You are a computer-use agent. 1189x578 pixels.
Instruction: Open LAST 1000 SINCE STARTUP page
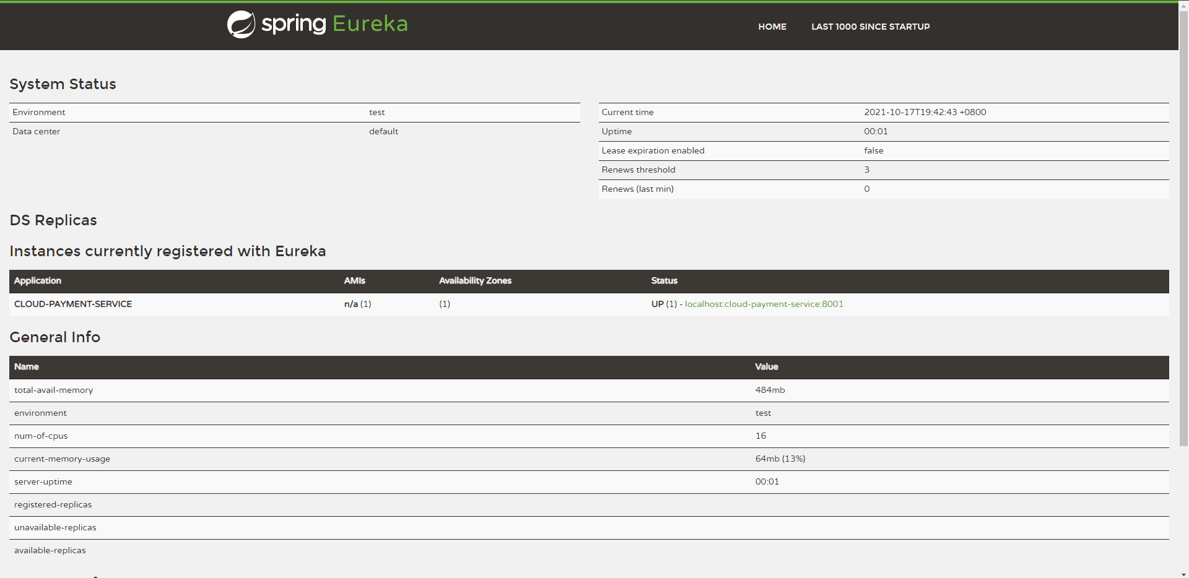coord(871,27)
